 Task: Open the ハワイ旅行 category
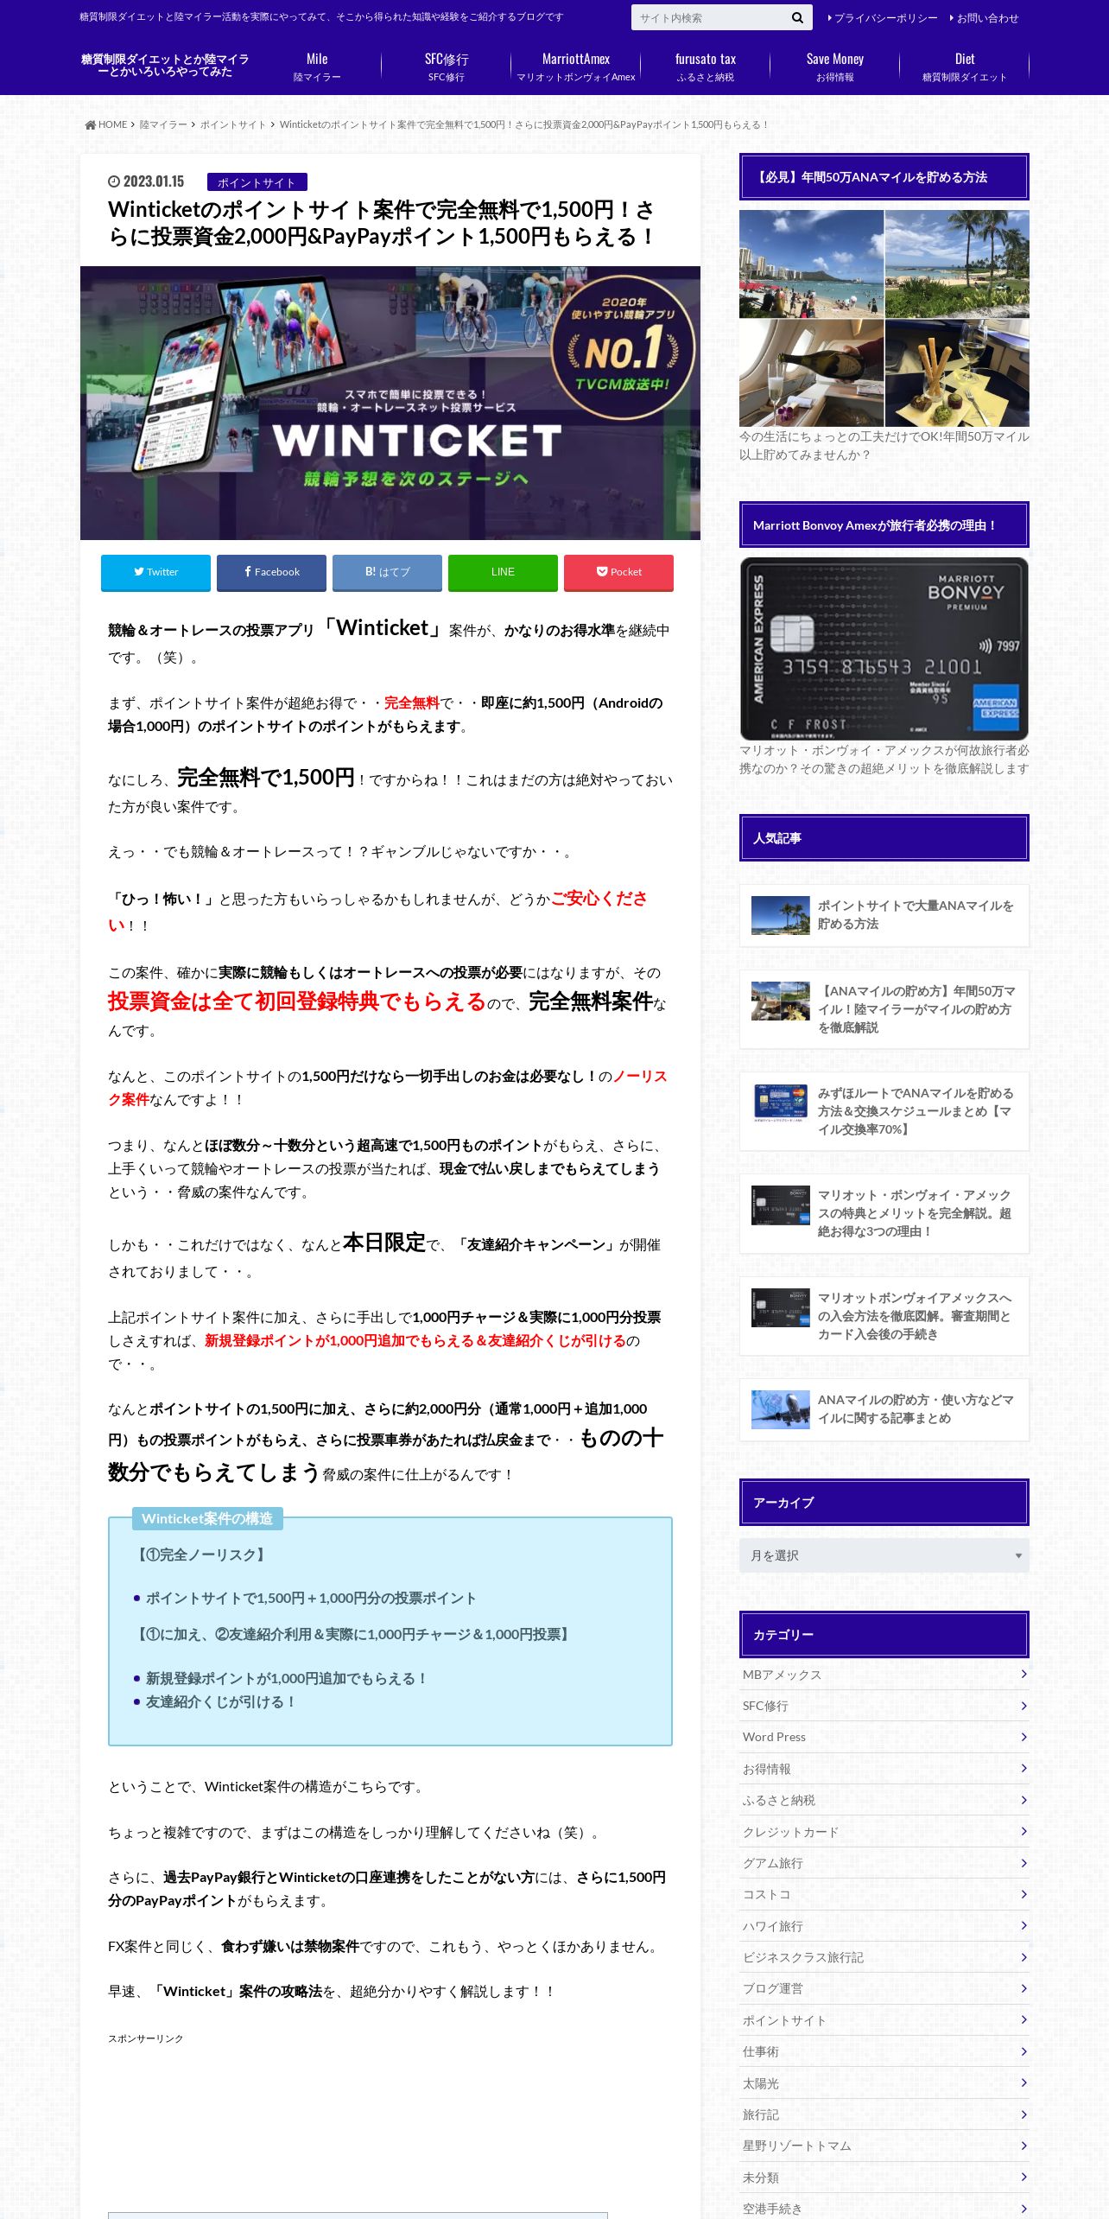(884, 1926)
